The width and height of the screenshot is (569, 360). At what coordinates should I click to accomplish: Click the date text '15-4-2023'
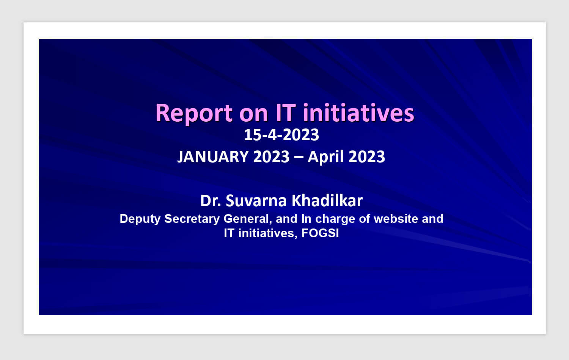click(x=281, y=135)
